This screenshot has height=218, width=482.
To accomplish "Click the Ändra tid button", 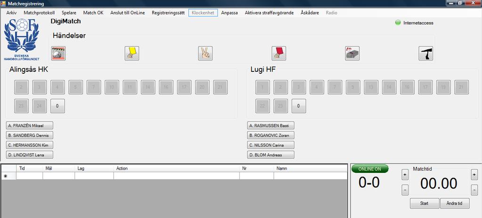I will pos(455,203).
